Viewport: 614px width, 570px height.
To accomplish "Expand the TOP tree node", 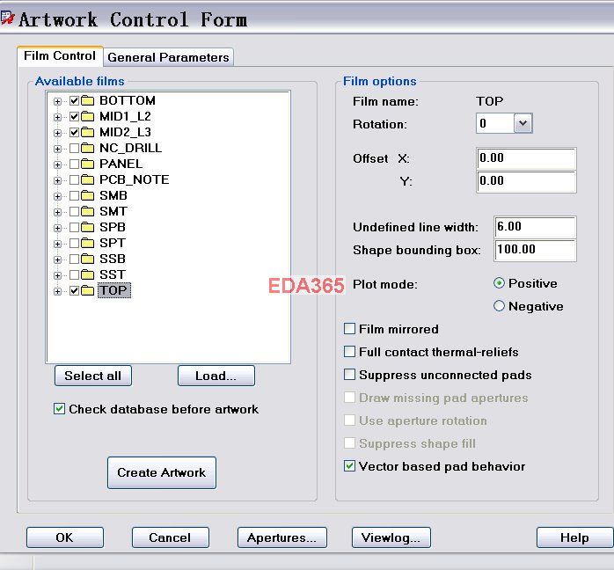I will click(x=57, y=292).
